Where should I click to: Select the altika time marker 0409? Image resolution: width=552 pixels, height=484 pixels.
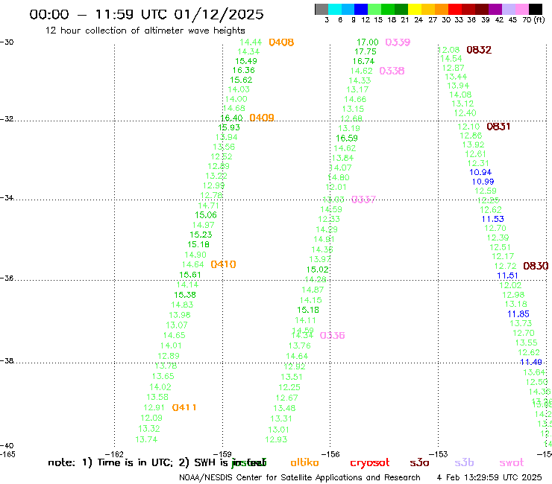pos(262,118)
